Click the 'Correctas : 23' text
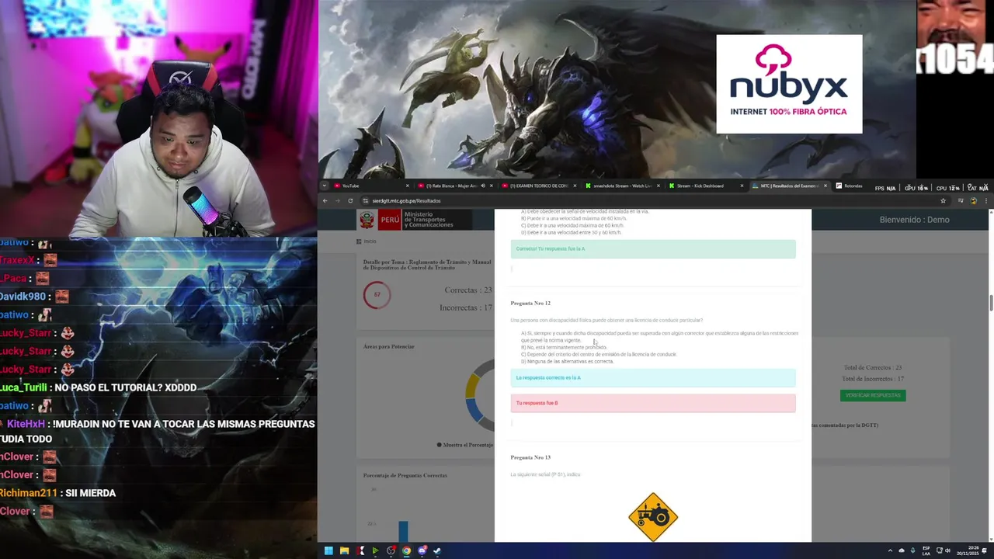This screenshot has height=559, width=994. (x=467, y=290)
